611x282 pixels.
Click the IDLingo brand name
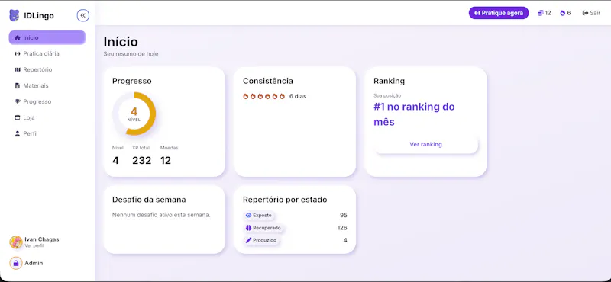click(x=39, y=15)
